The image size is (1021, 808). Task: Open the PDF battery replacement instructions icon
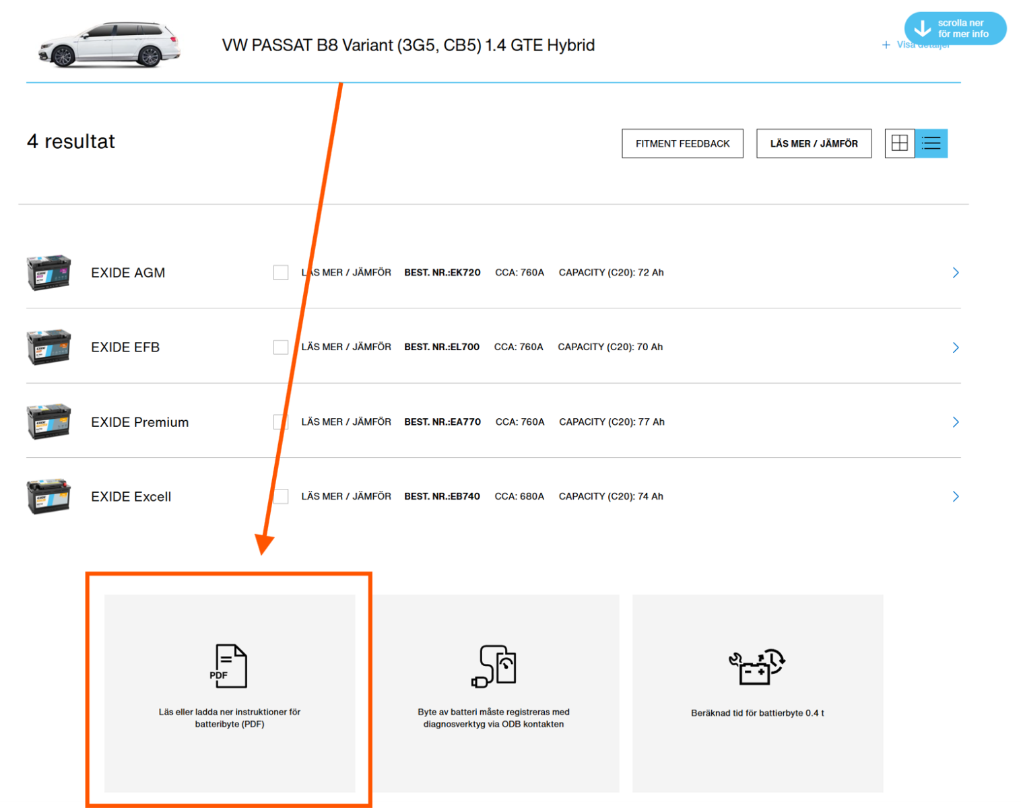coord(230,665)
